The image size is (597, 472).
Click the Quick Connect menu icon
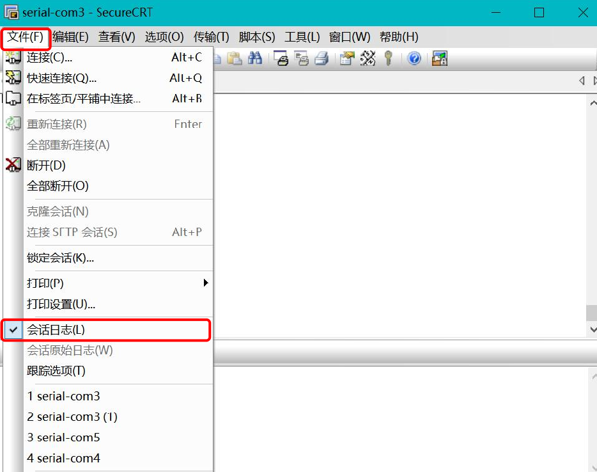(13, 78)
